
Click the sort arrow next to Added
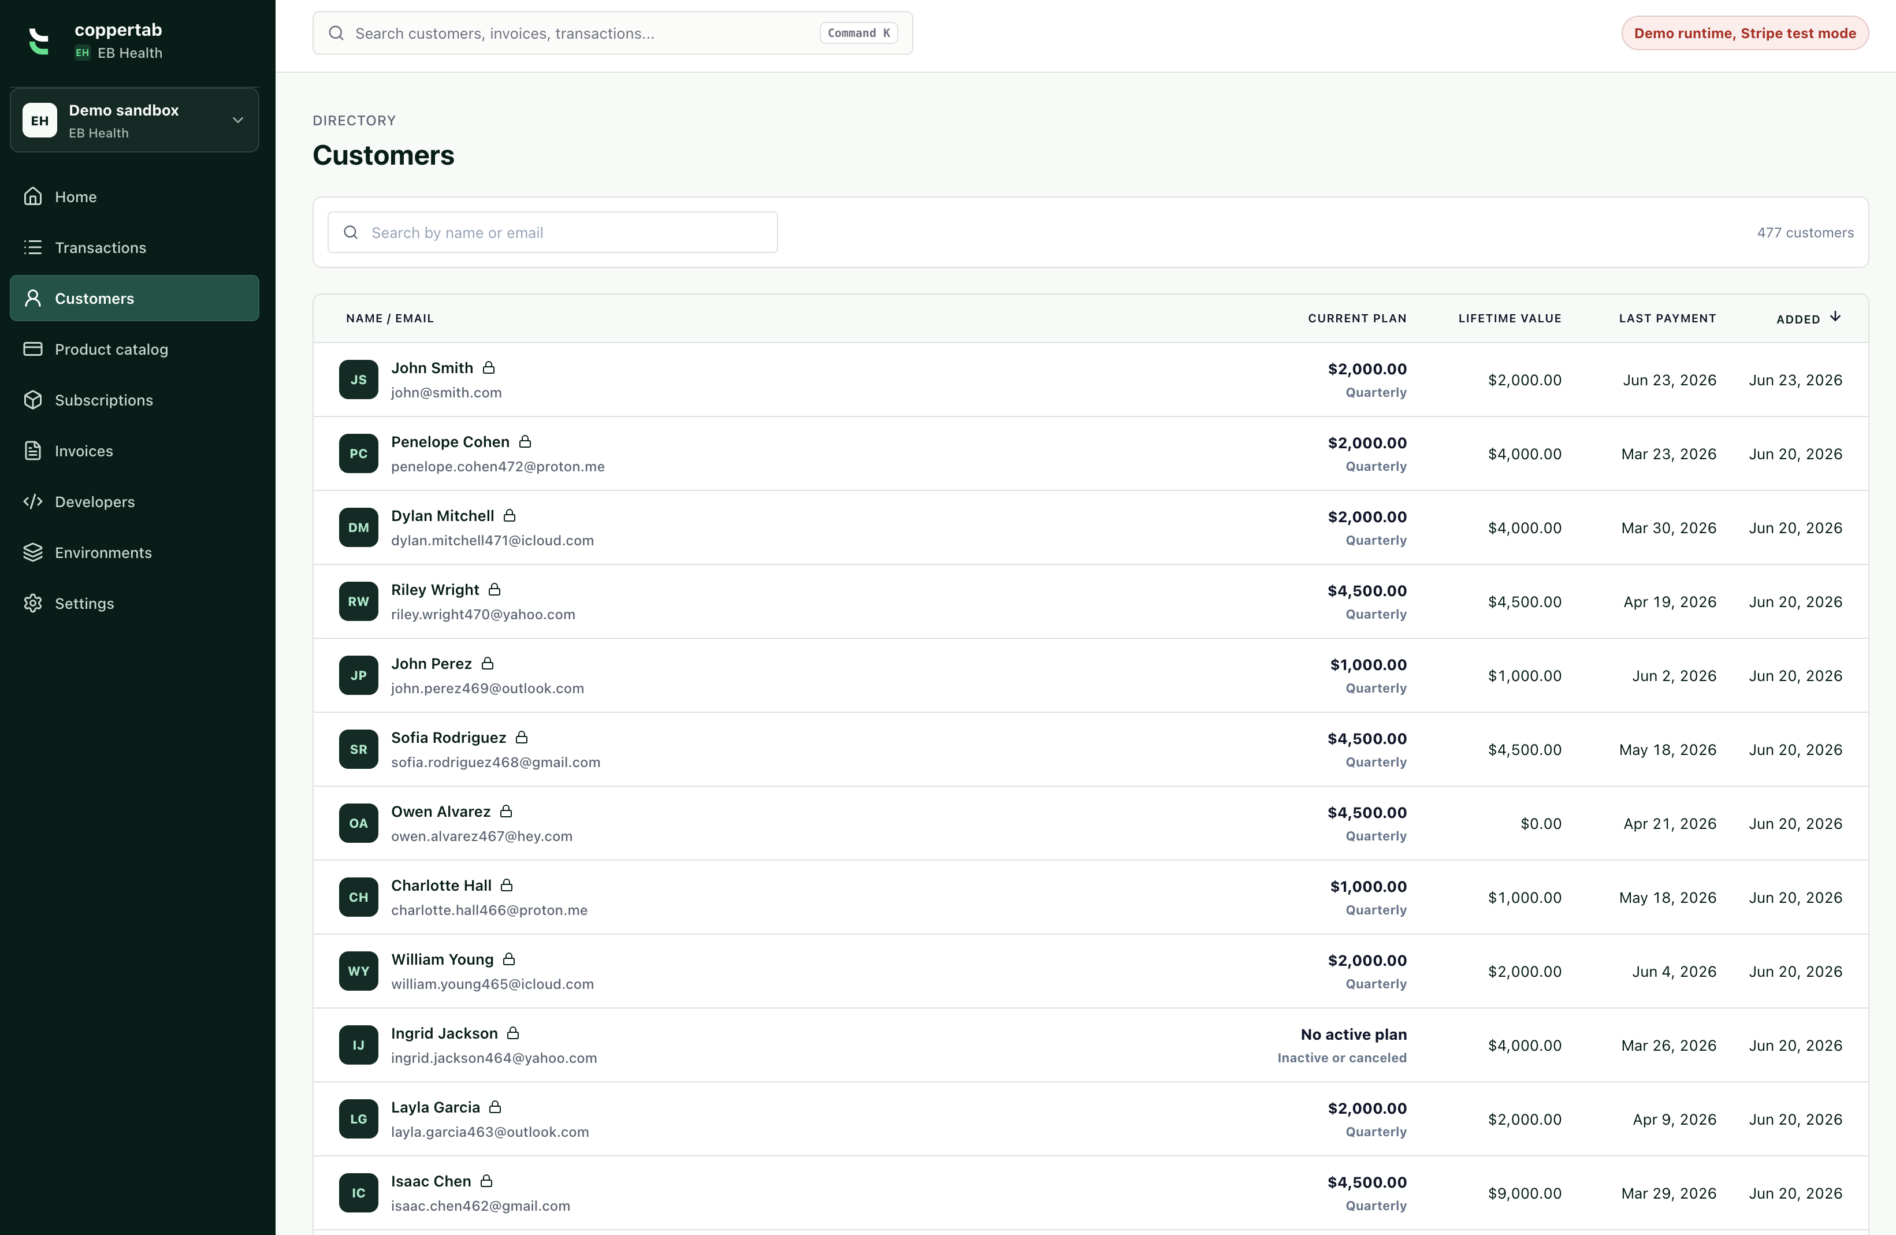tap(1835, 317)
